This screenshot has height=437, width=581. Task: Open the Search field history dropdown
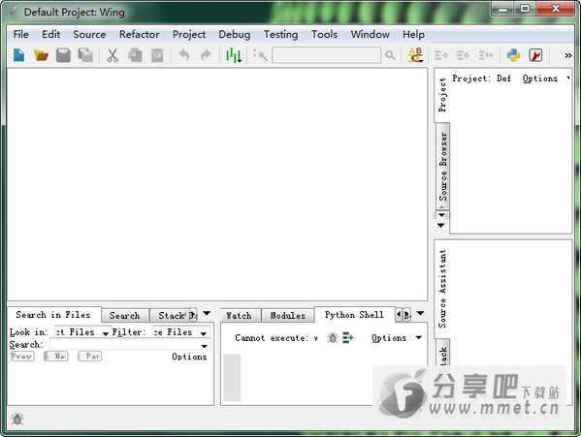pyautogui.click(x=204, y=346)
